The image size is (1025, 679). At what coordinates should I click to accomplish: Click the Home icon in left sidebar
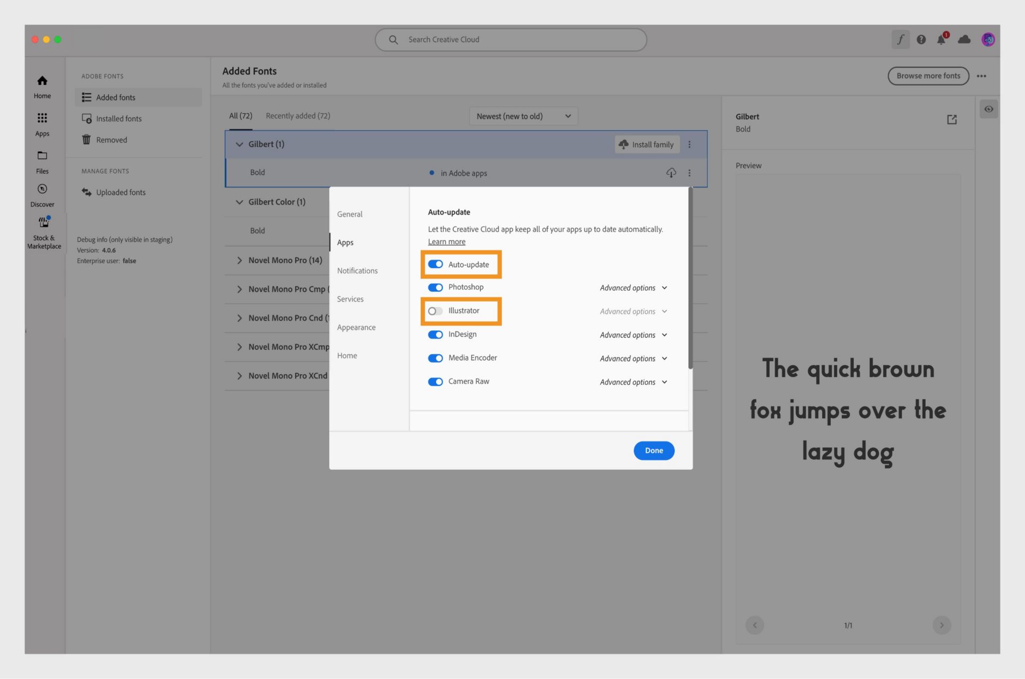42,80
